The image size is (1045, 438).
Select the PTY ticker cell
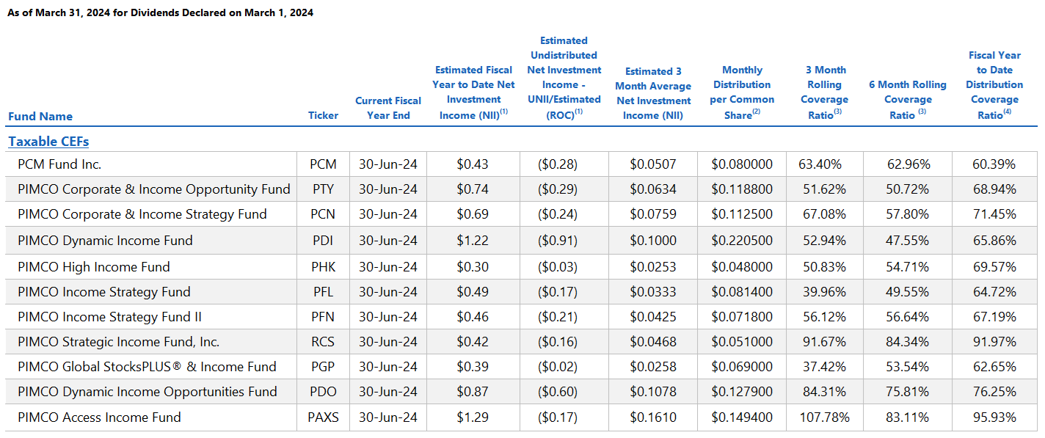pyautogui.click(x=323, y=189)
